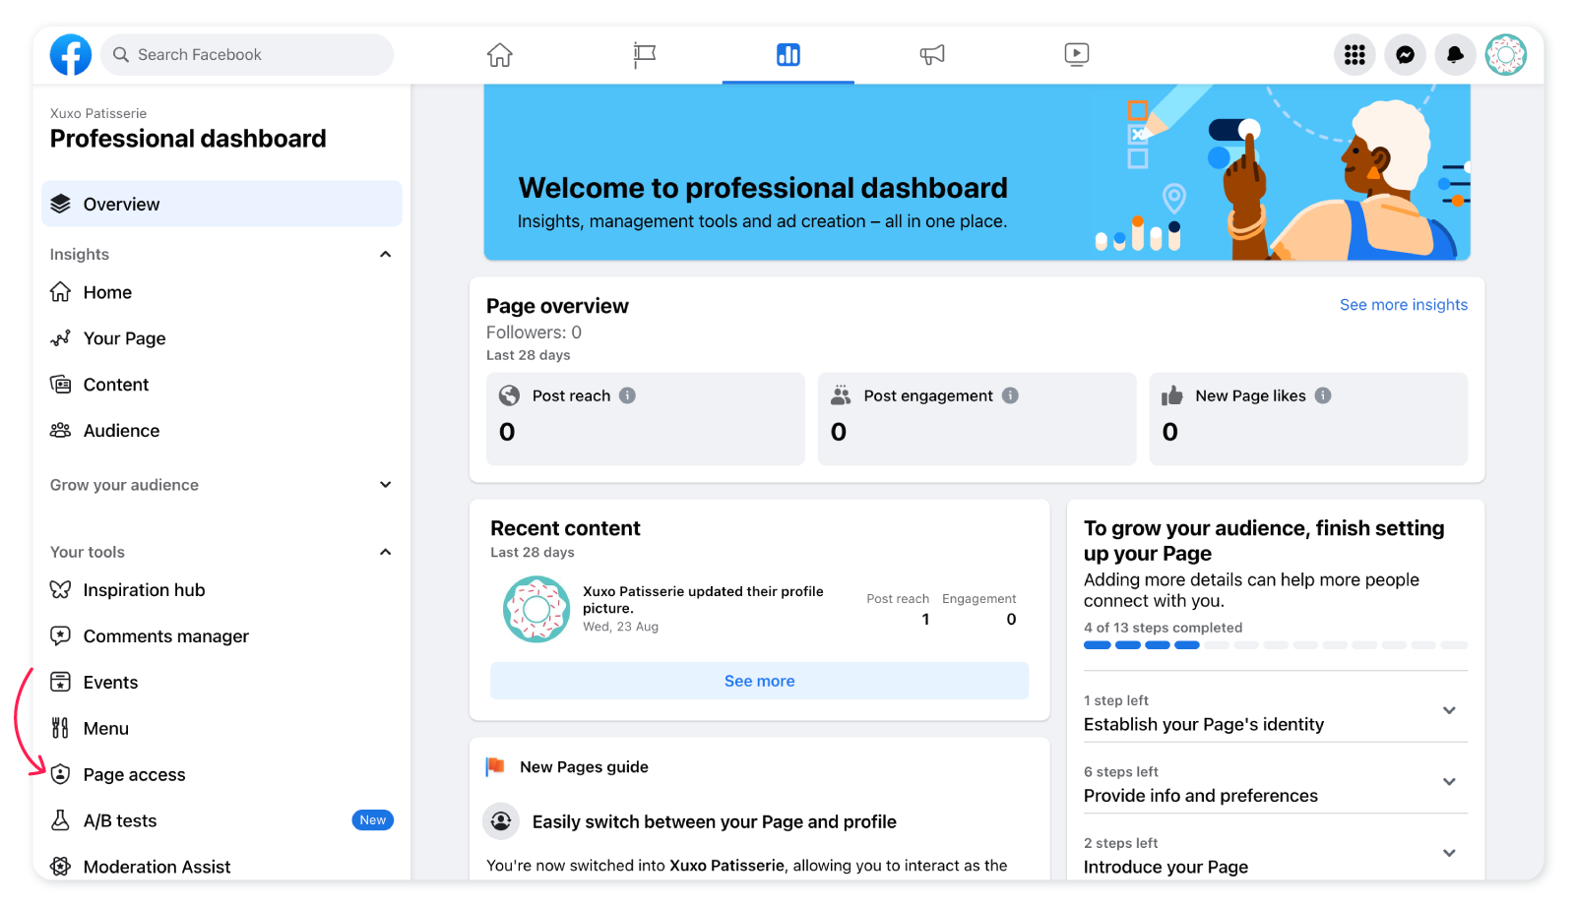1575x905 pixels.
Task: Click the A/B tests flask icon
Action: [x=61, y=821]
